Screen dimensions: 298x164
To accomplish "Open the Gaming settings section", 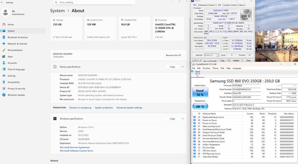I will coord(11,76).
